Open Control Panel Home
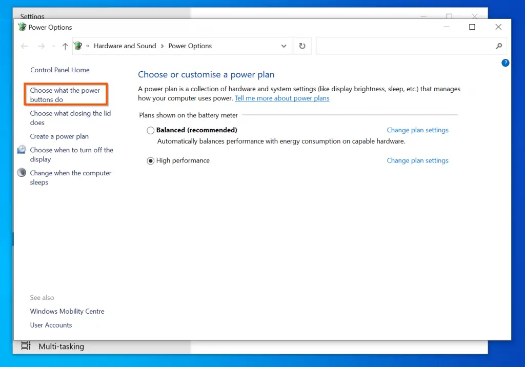 pos(59,70)
